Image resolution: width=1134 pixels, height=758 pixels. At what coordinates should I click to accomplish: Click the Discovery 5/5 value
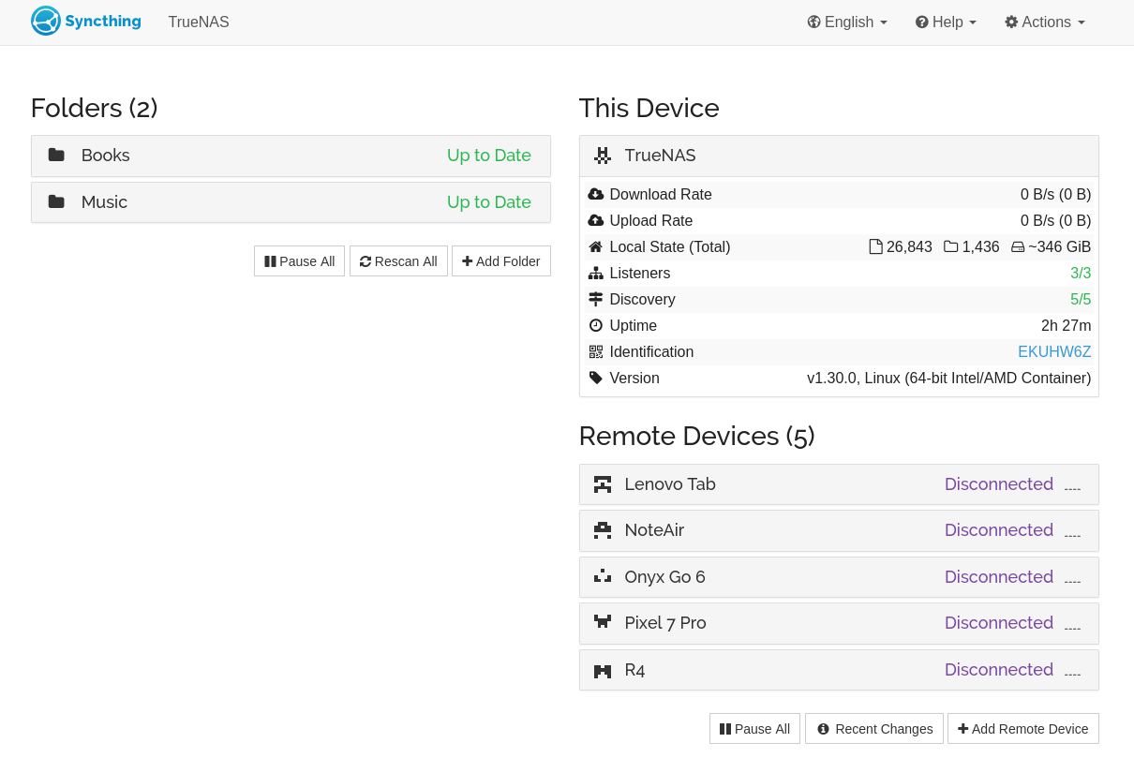[1081, 300]
